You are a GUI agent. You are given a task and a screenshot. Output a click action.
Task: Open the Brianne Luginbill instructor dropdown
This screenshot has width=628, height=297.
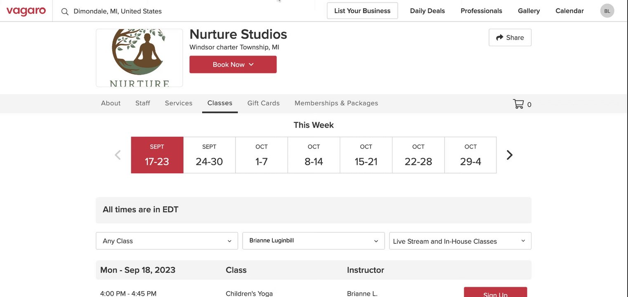pos(314,241)
